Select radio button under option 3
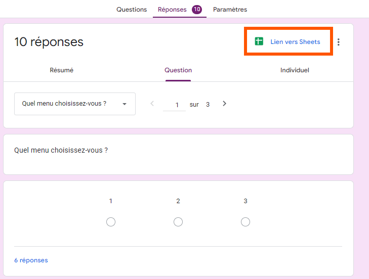 [x=245, y=222]
